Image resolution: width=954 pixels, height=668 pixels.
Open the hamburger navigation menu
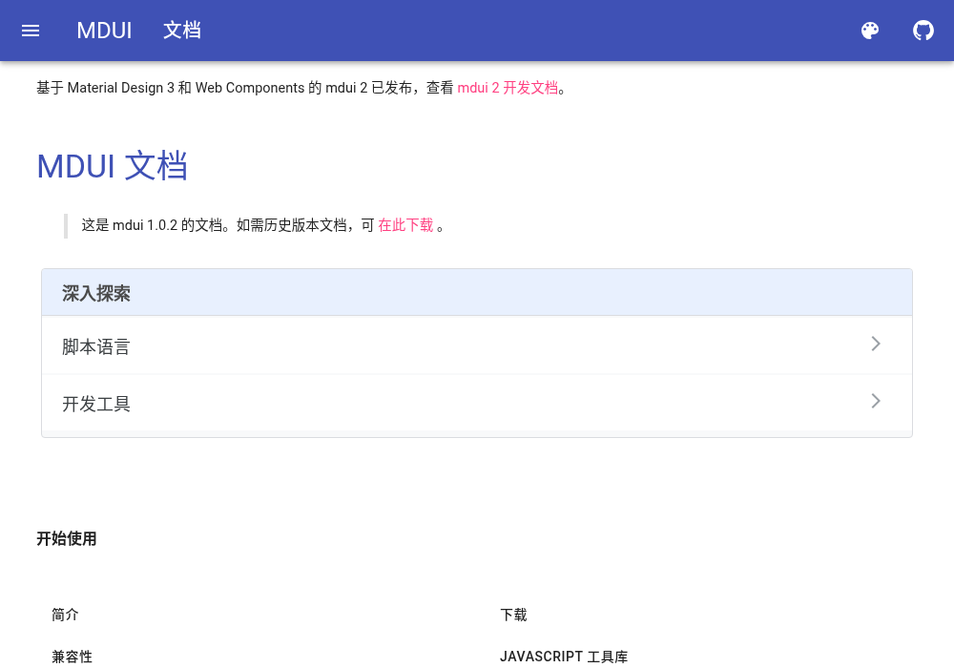click(31, 31)
